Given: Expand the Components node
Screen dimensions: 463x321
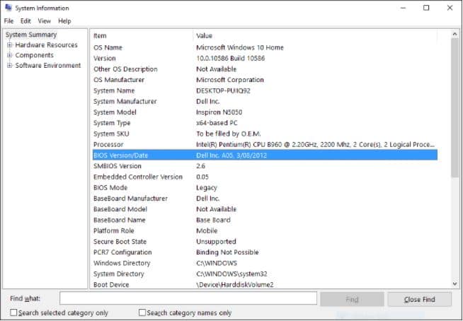Looking at the screenshot, I should tap(9, 55).
